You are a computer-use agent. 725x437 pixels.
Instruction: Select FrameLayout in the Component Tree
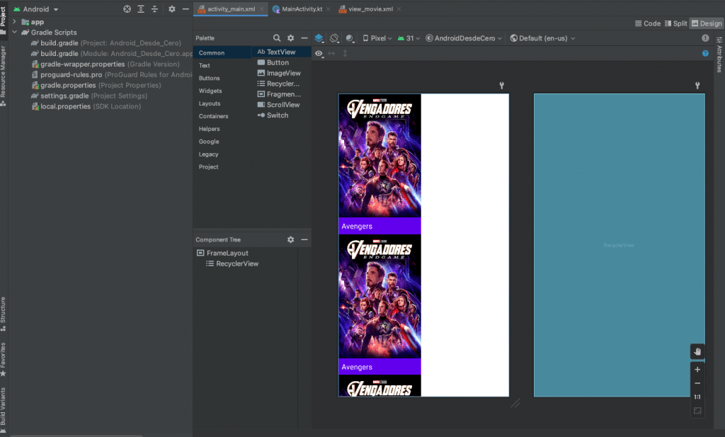223,253
